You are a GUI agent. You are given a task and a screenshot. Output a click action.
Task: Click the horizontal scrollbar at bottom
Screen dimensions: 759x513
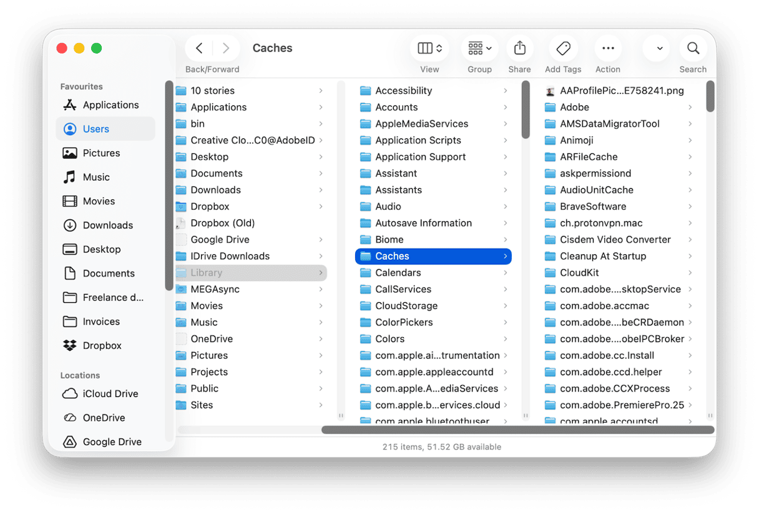[x=517, y=429]
